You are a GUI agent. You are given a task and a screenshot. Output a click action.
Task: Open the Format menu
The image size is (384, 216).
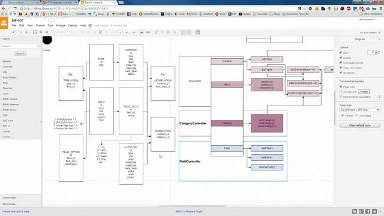click(40, 25)
